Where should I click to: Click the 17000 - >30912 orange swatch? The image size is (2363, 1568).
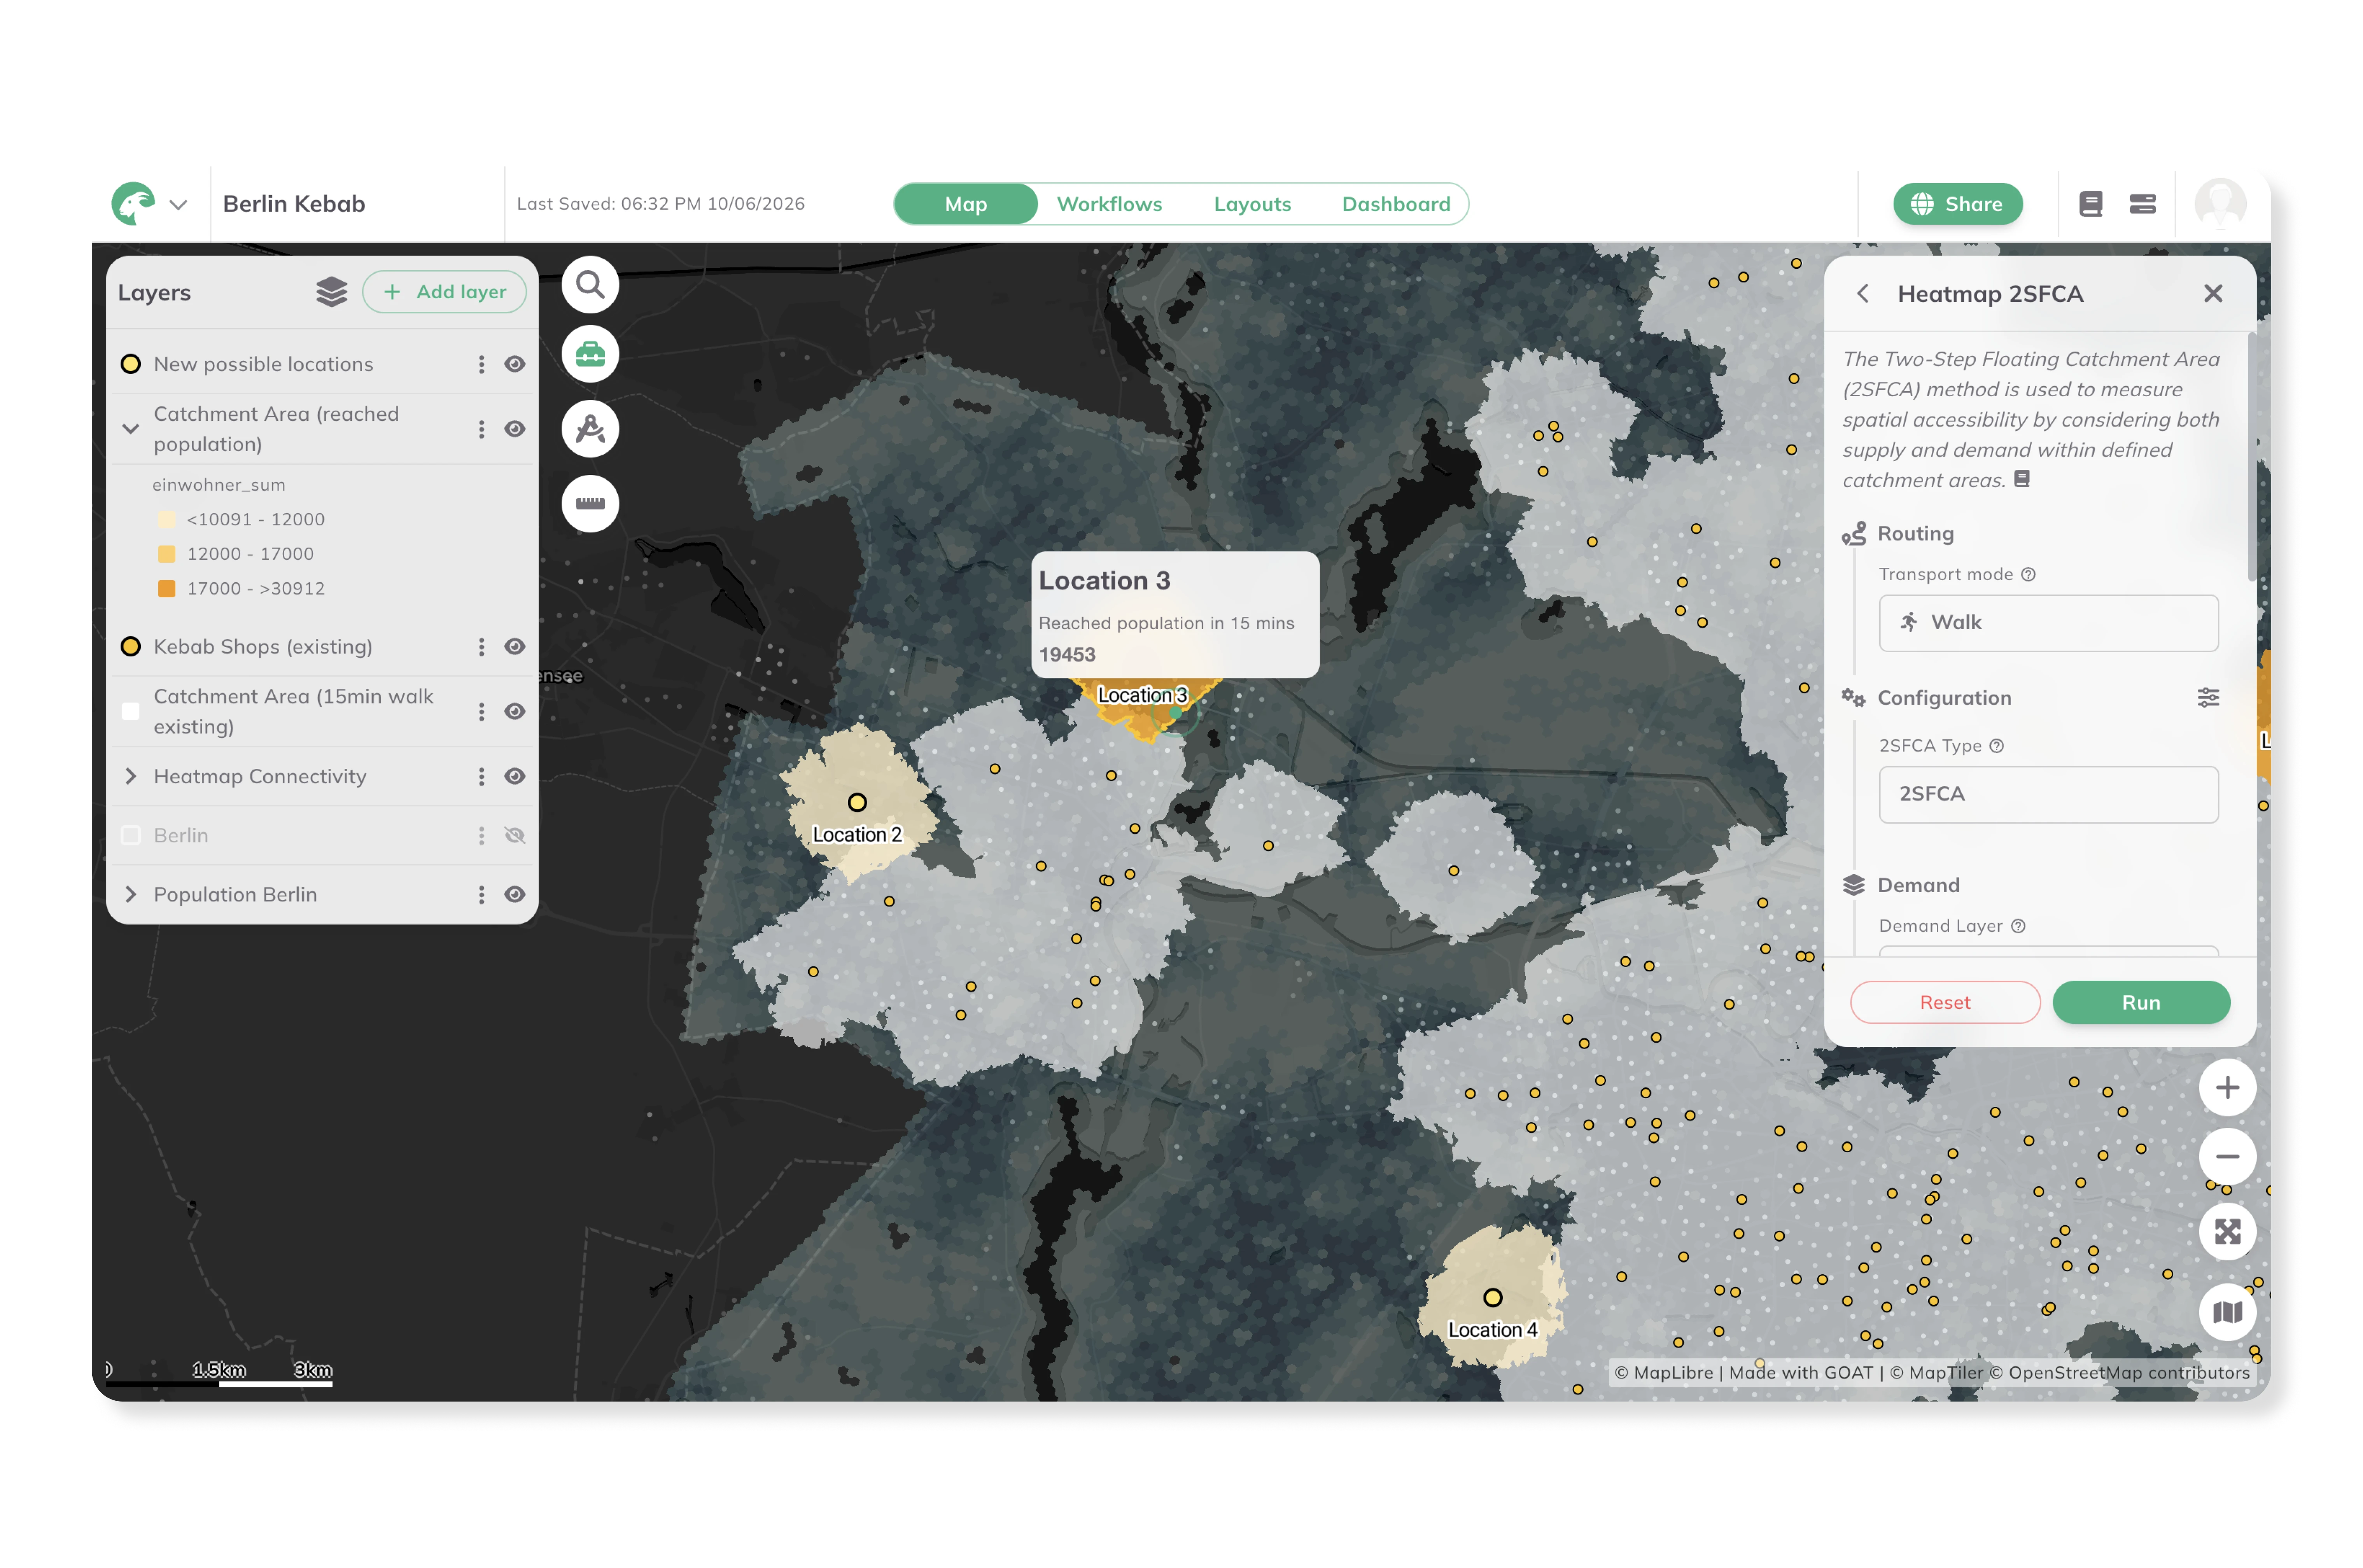coord(166,589)
